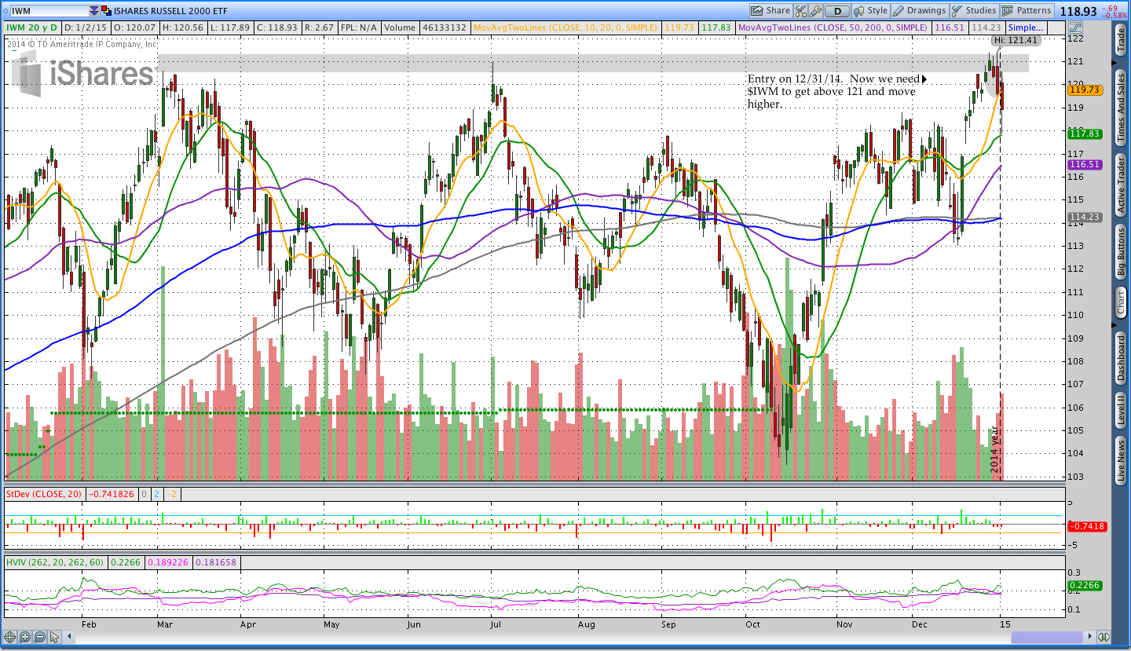The width and height of the screenshot is (1131, 651).
Task: Click the green 0.2266 HVIV value bubble
Action: (x=1083, y=585)
